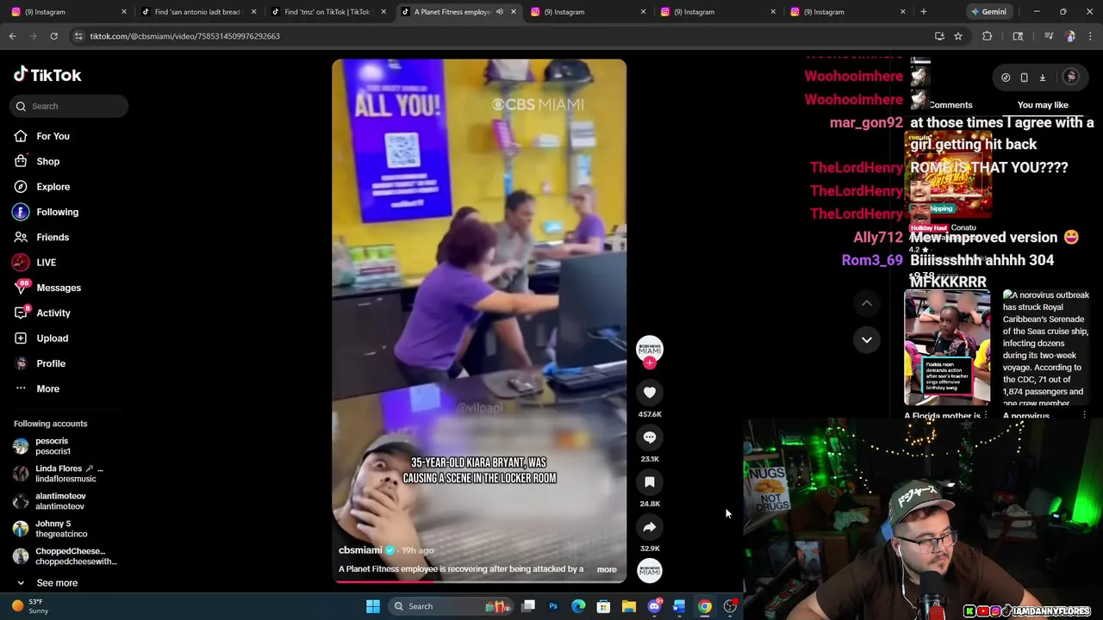Open the Upload page
The width and height of the screenshot is (1103, 620).
52,338
